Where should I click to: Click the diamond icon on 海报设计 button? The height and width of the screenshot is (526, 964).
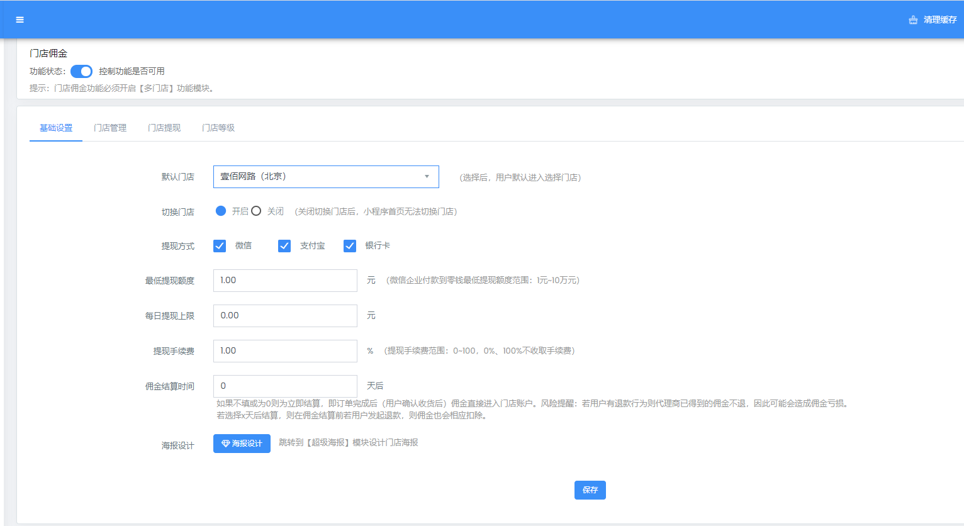click(x=225, y=444)
